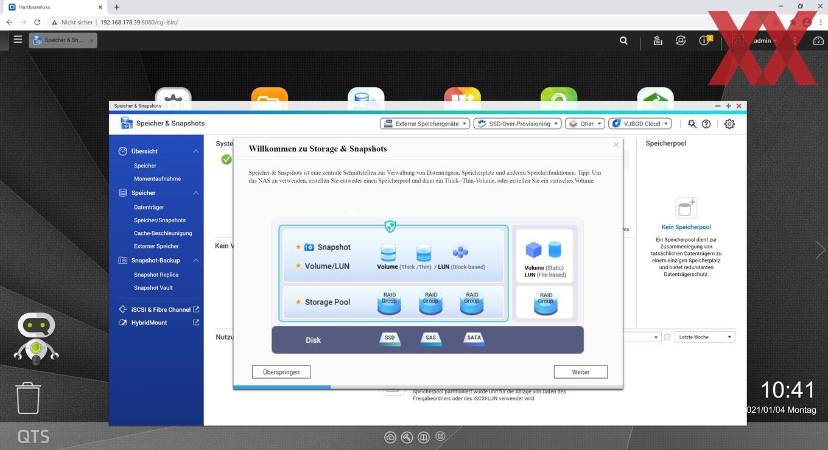The image size is (828, 450).
Task: Open the Letzte Woche time range dropdown
Action: coord(705,337)
